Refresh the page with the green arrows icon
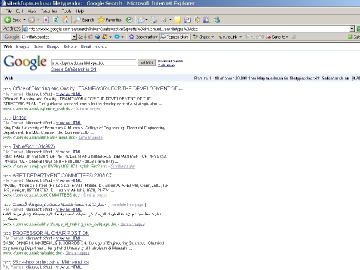This screenshot has width=360, height=270. pos(55,20)
